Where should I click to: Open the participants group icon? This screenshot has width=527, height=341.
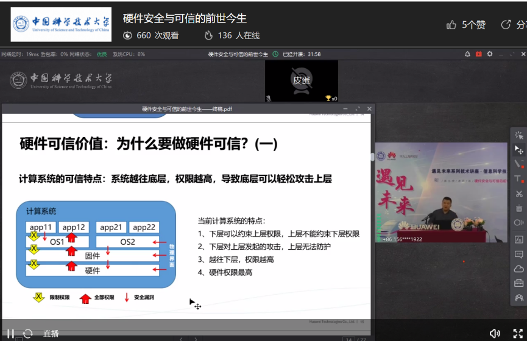coord(518,298)
